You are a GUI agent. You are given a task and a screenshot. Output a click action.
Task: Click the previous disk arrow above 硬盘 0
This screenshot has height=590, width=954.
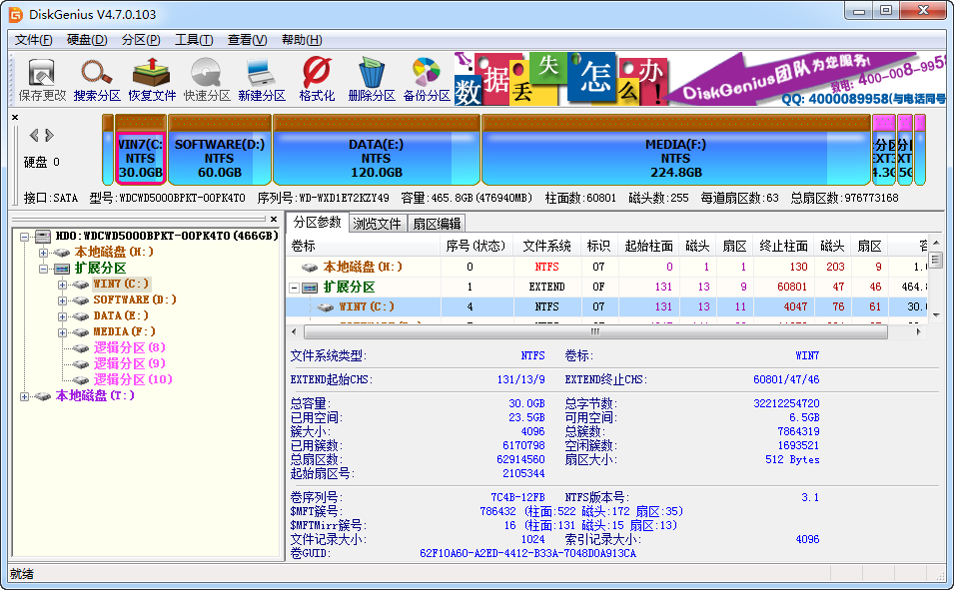click(34, 135)
